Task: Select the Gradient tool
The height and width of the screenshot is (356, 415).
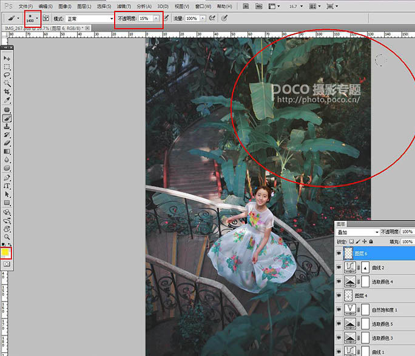Action: (x=7, y=151)
